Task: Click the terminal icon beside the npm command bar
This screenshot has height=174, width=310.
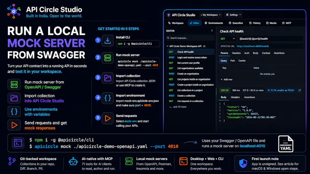Action: [18, 143]
